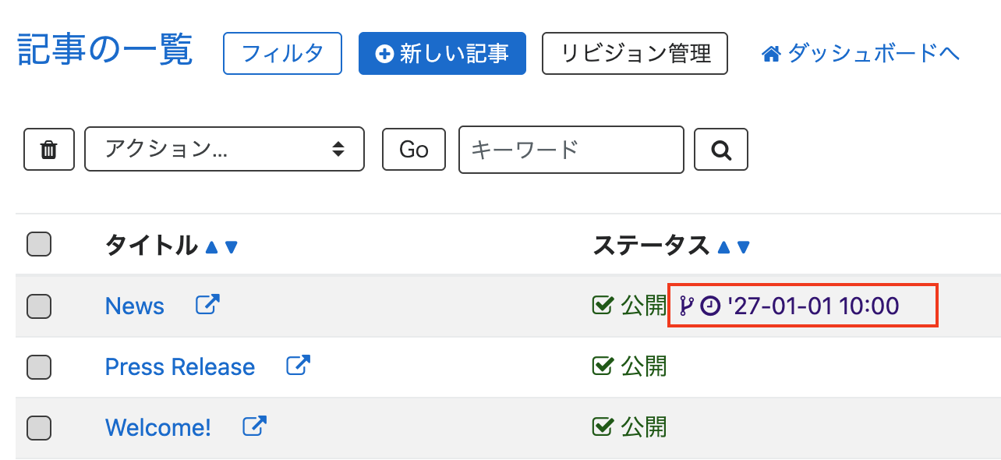This screenshot has width=1001, height=460.
Task: Click the フィルタ button
Action: tap(282, 53)
